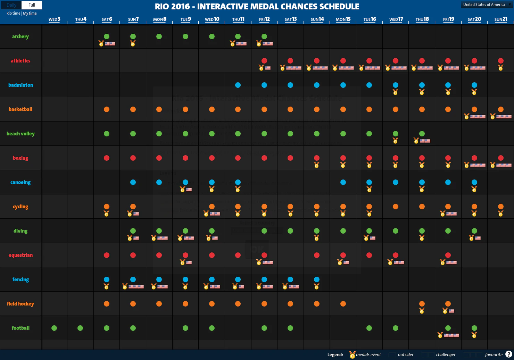This screenshot has width=514, height=360.
Task: Select the THU 18 date column header
Action: pyautogui.click(x=422, y=19)
